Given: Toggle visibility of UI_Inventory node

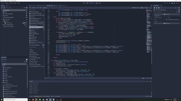Looking at the screenshot, I should pos(27,23).
